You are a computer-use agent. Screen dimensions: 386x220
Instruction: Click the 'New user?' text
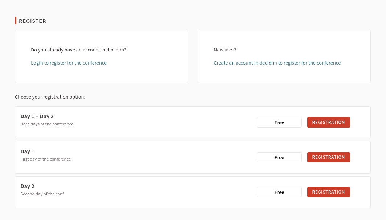tap(225, 50)
